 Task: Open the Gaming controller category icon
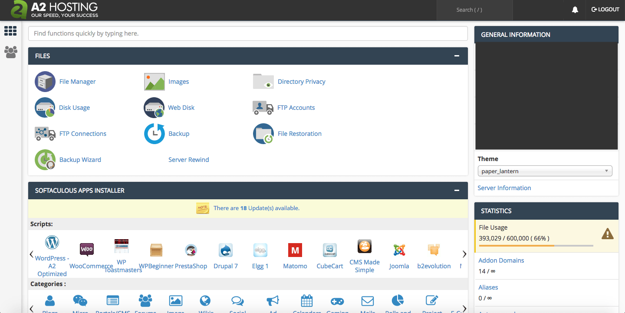(x=337, y=301)
